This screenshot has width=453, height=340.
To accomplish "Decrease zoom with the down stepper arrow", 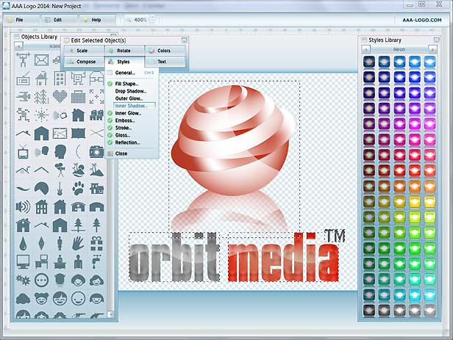I will tap(152, 22).
